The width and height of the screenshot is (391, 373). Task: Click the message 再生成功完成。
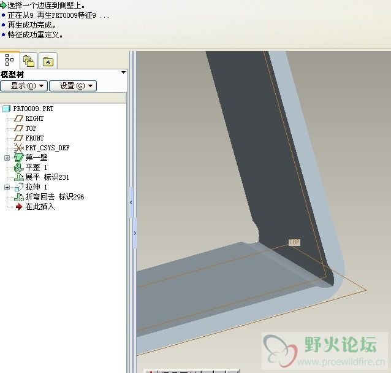tap(32, 25)
